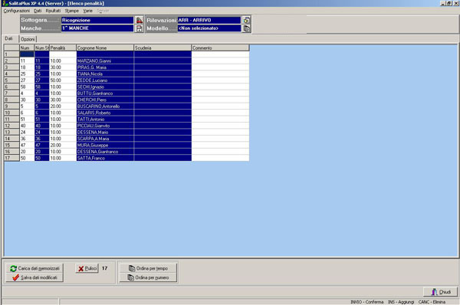This screenshot has width=460, height=305.
Task: Select the name cell SALARIS,Roberto
Action: tap(105, 113)
